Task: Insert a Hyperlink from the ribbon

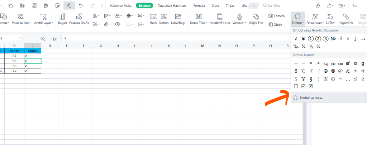Action: coord(346,19)
